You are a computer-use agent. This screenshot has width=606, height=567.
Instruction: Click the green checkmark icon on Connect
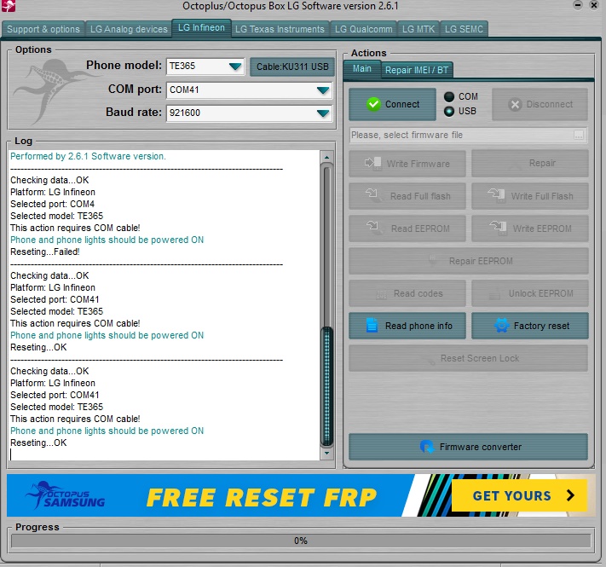click(373, 104)
